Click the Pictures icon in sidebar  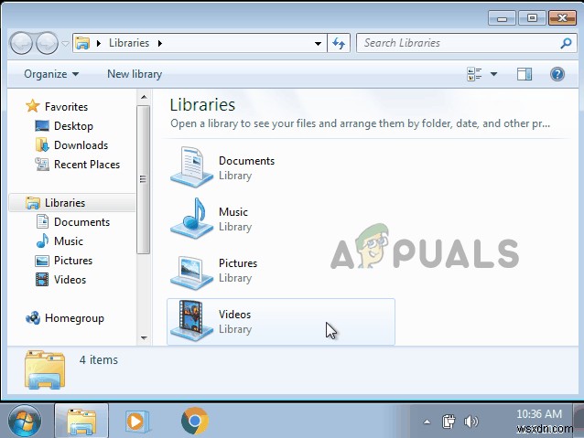point(42,261)
